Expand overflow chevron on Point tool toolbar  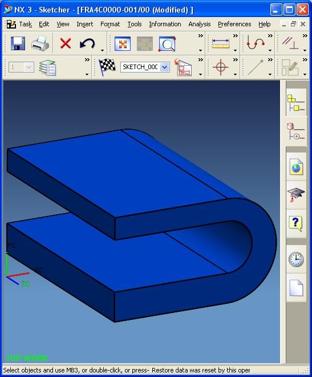(236, 59)
